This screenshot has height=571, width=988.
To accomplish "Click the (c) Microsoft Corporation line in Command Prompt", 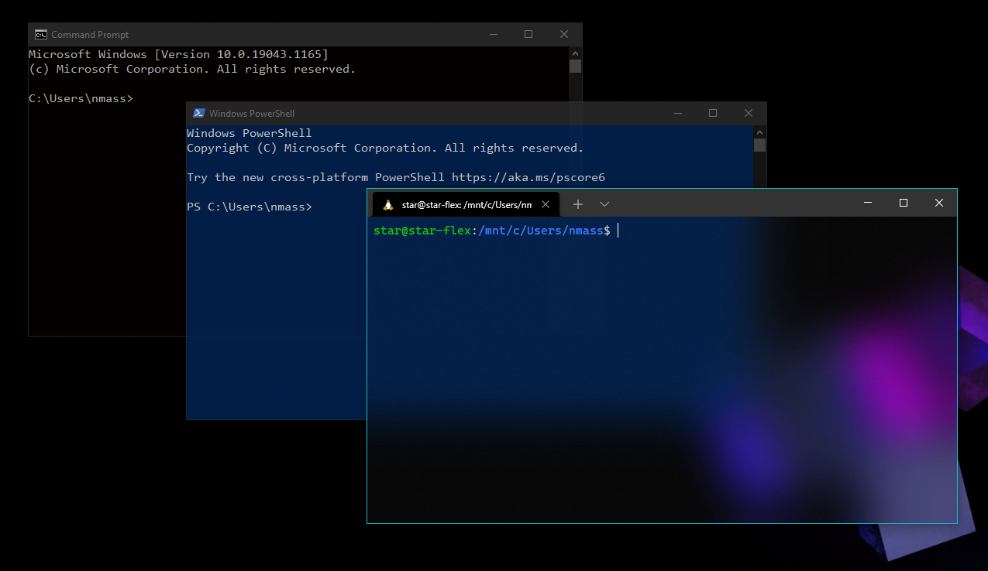I will click(192, 69).
